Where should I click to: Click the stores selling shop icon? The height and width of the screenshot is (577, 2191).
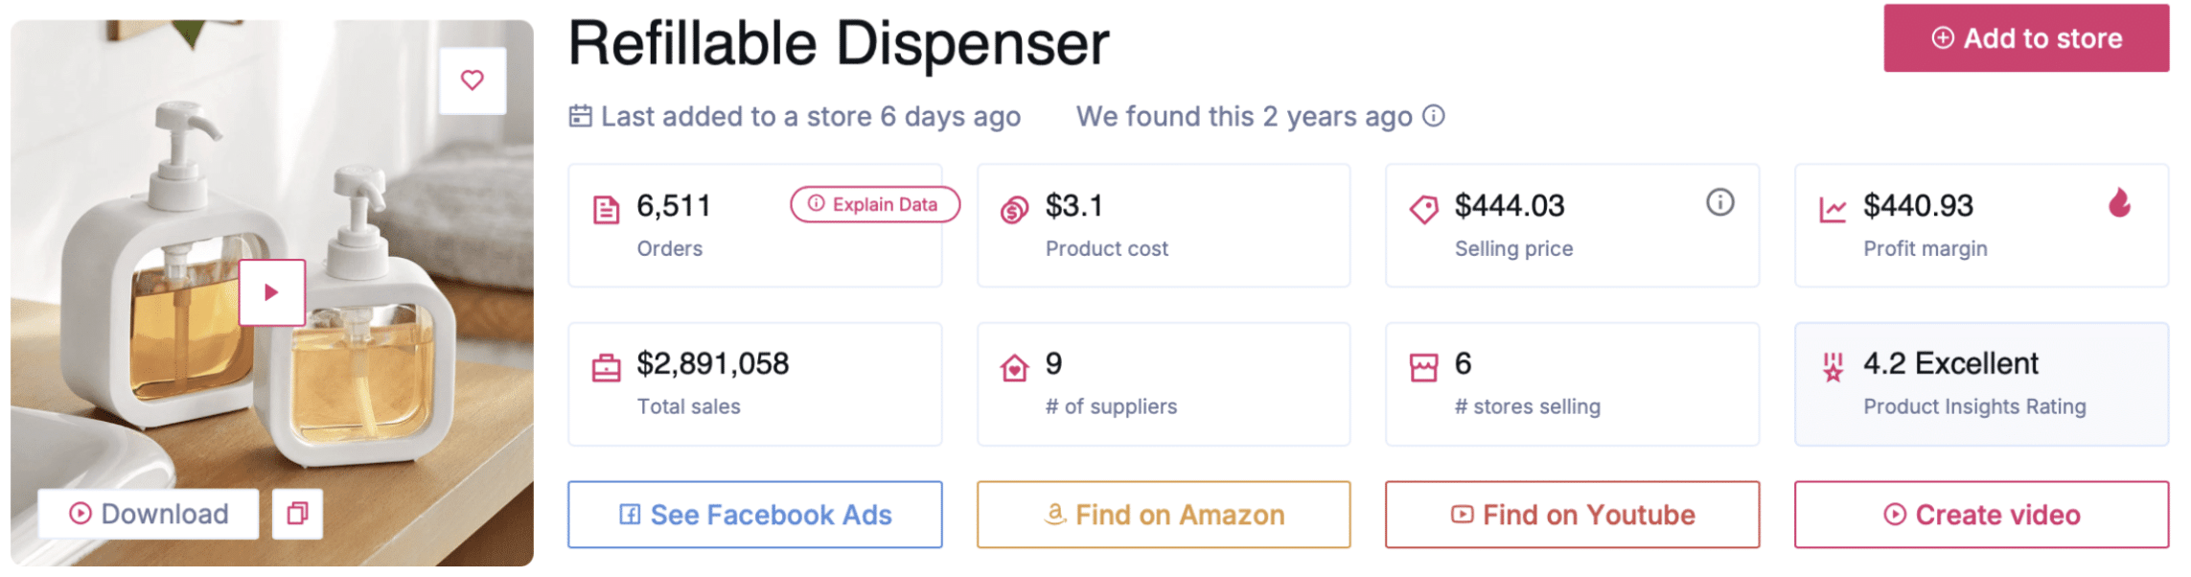pyautogui.click(x=1423, y=368)
